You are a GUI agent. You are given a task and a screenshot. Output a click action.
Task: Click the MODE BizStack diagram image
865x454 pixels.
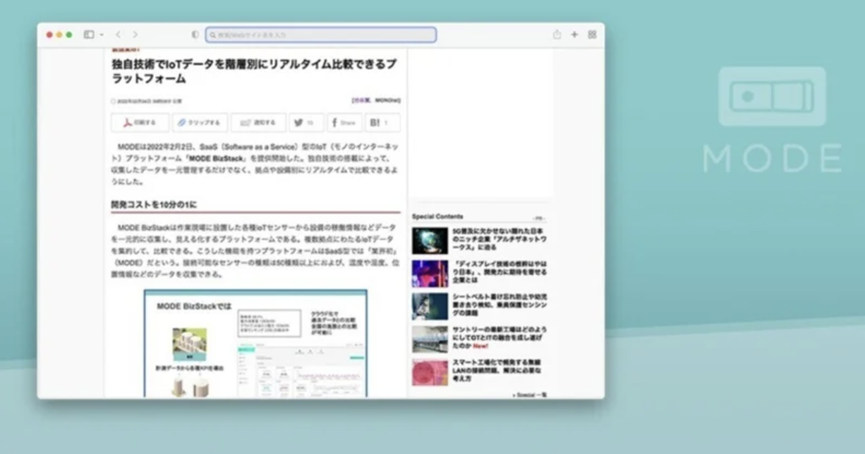(x=255, y=343)
